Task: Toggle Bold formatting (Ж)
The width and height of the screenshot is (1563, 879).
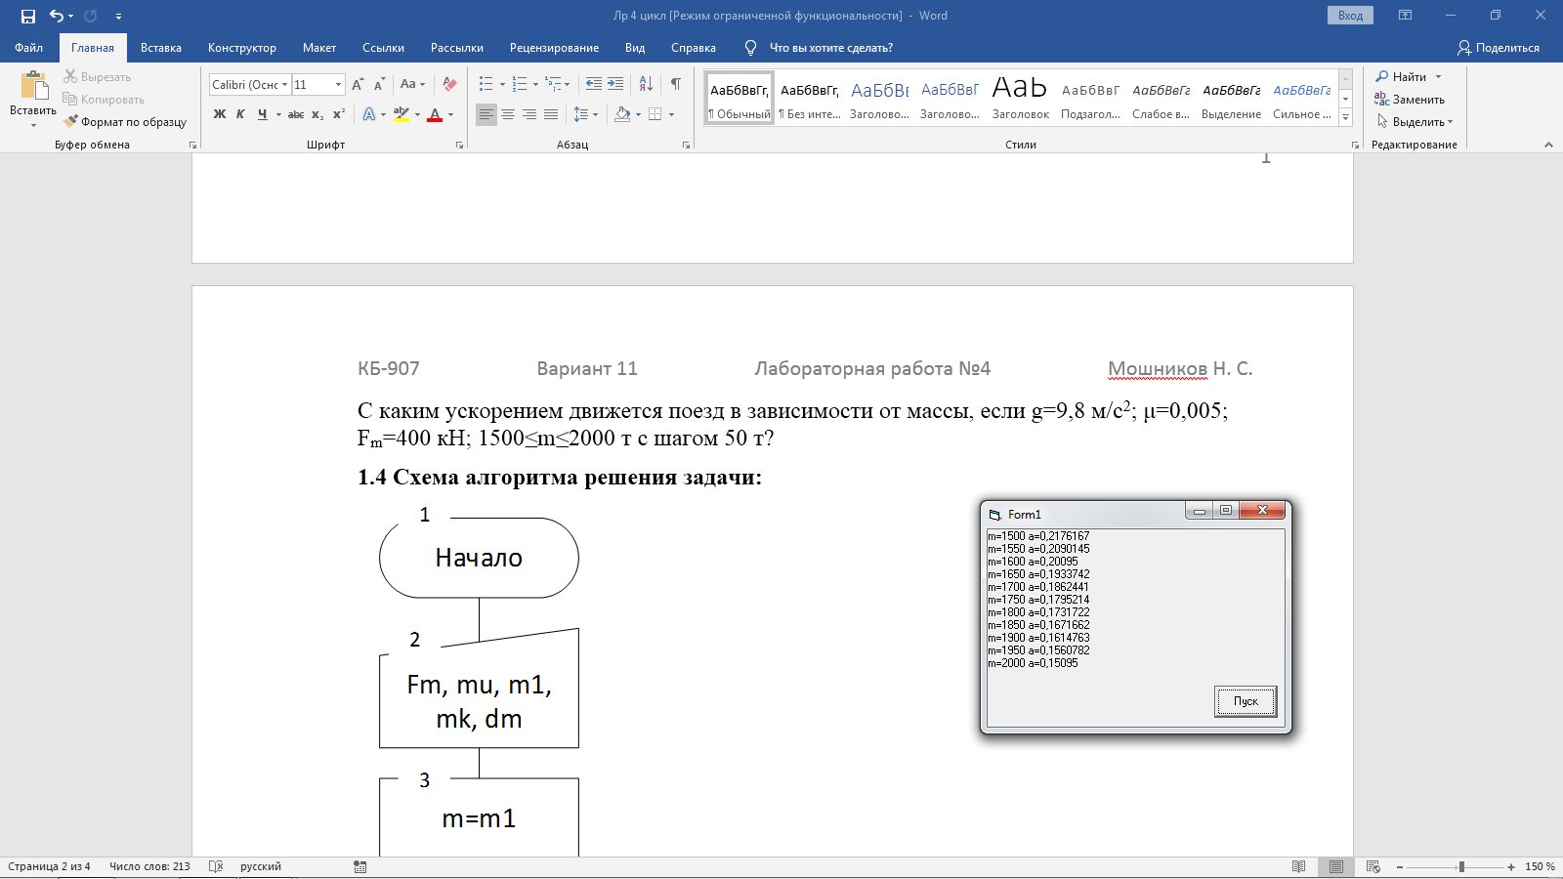Action: point(220,114)
